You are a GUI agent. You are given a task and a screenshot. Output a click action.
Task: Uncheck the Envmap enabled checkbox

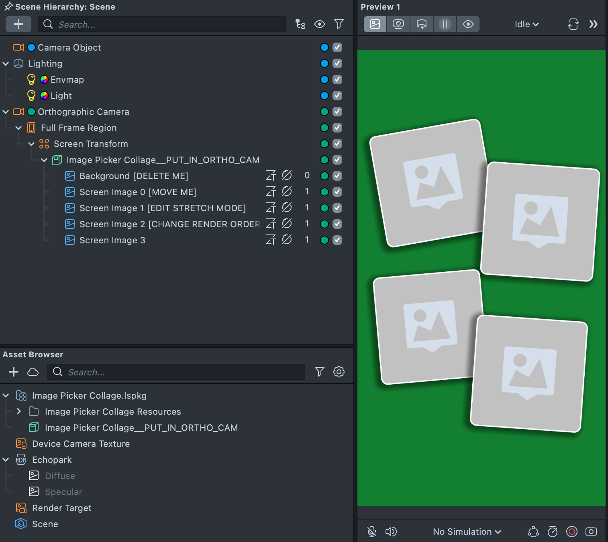(337, 79)
